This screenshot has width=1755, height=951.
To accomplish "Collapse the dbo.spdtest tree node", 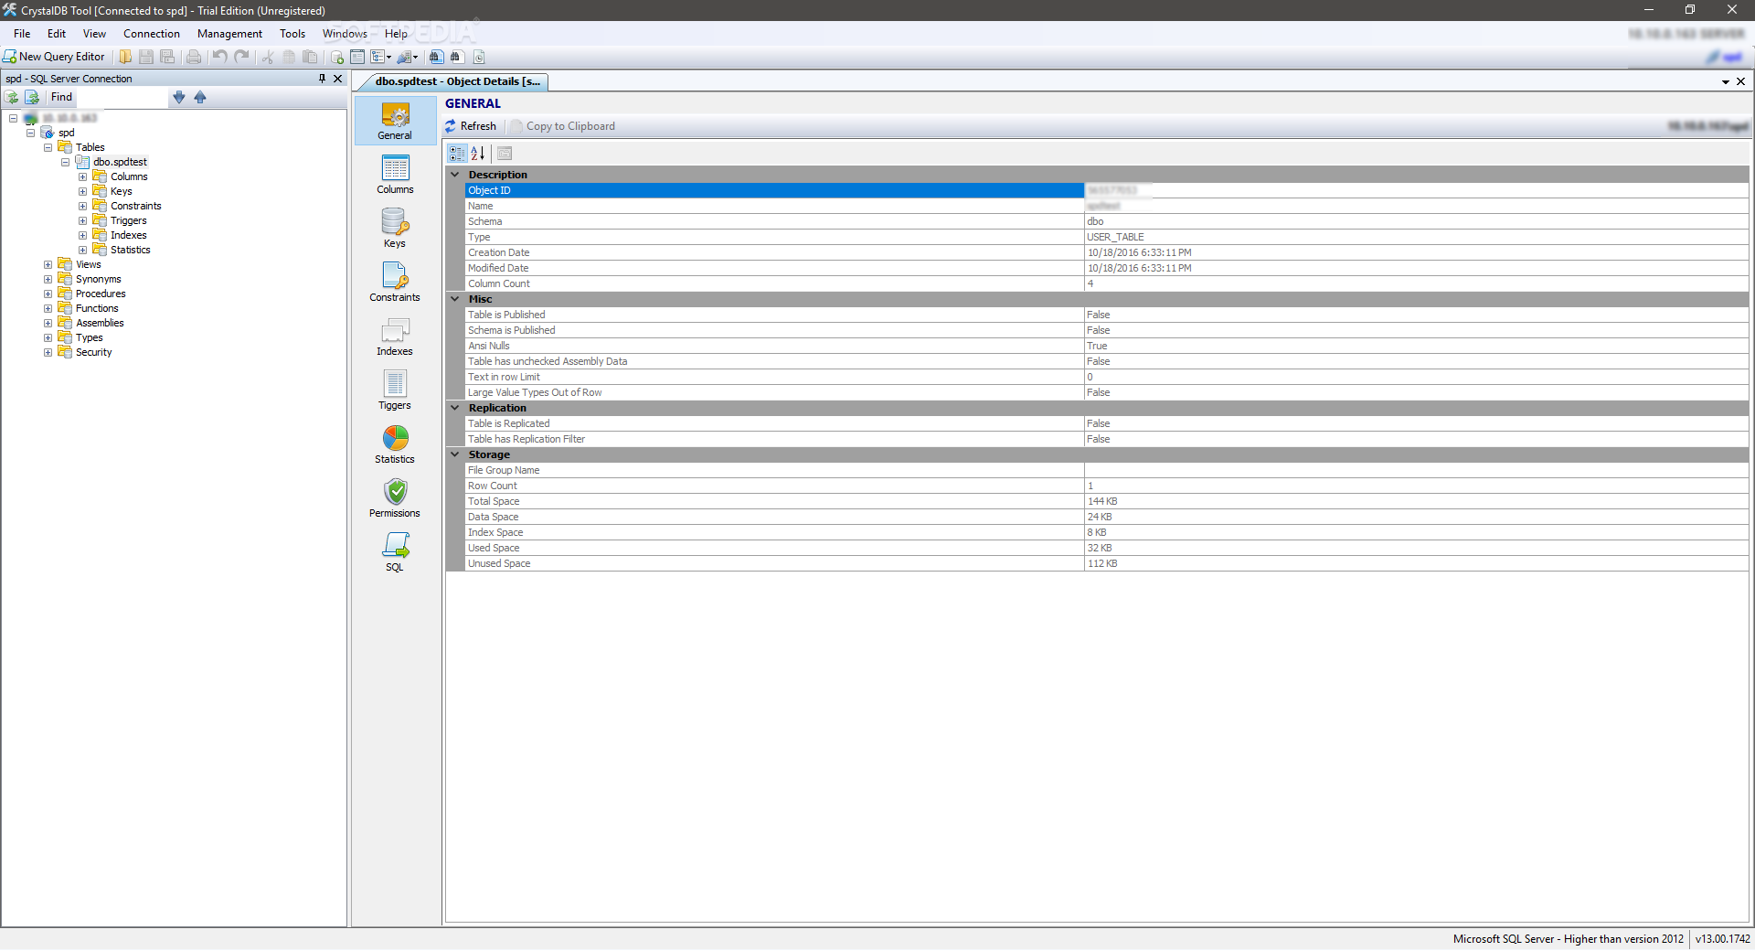I will pos(65,162).
